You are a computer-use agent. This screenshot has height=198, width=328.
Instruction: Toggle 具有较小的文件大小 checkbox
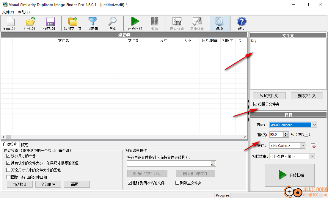click(8, 163)
